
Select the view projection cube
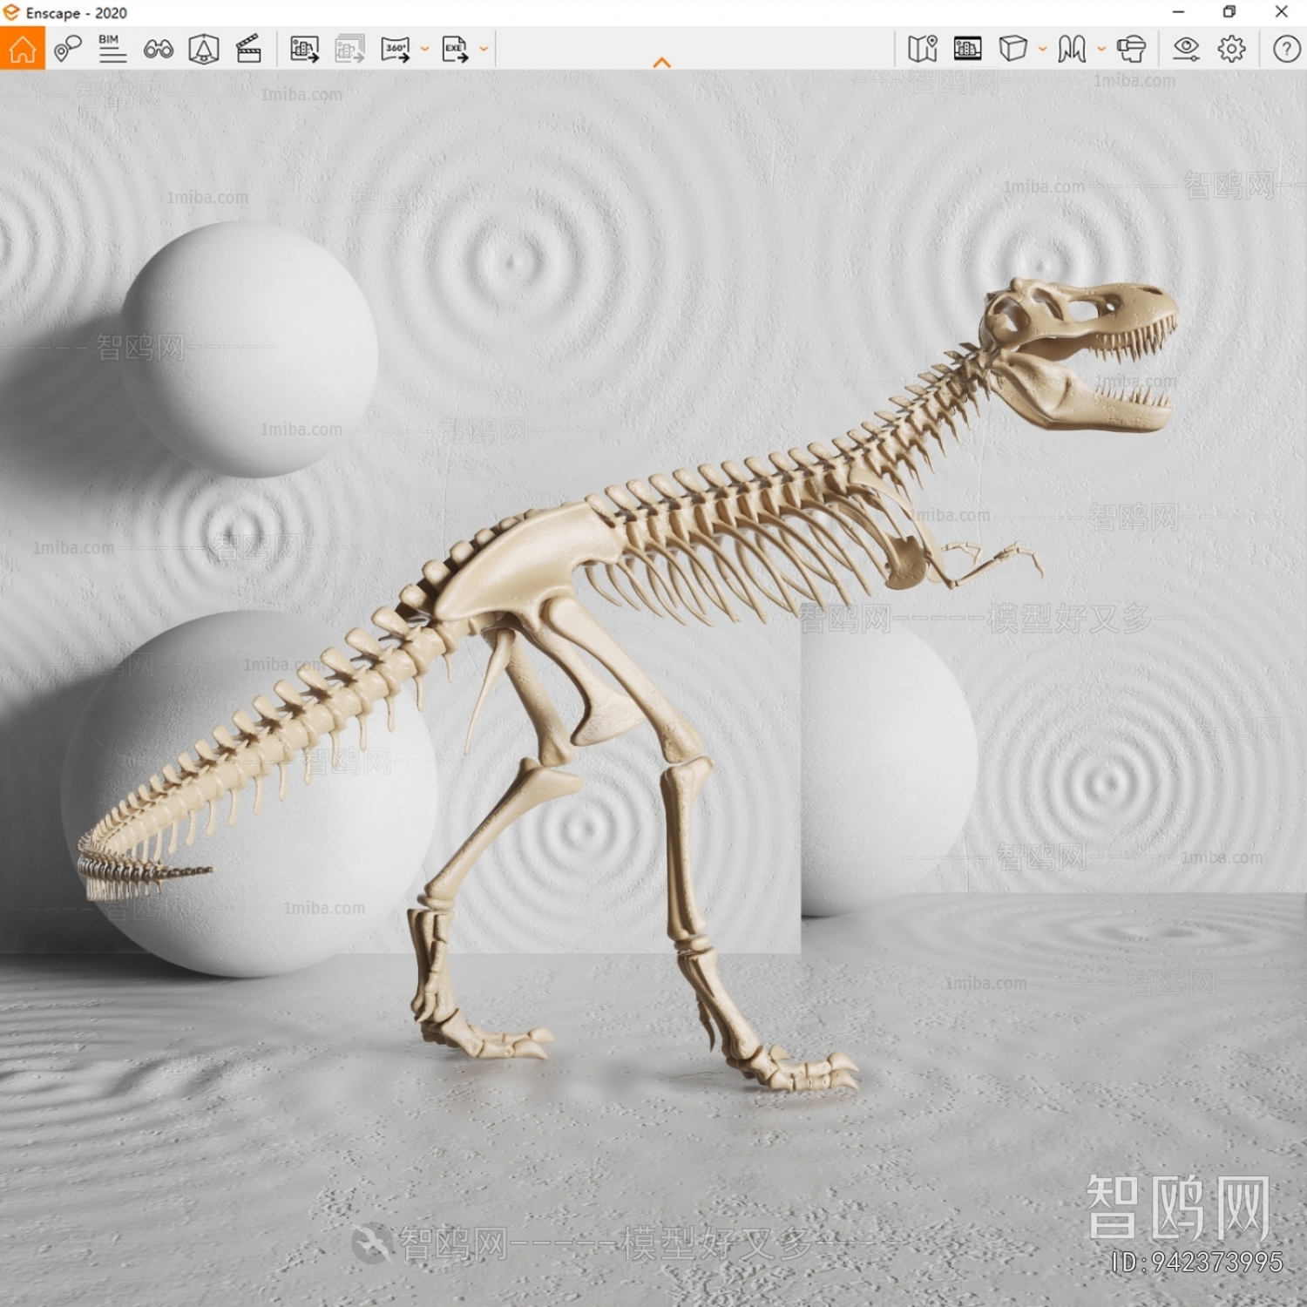[x=1012, y=49]
